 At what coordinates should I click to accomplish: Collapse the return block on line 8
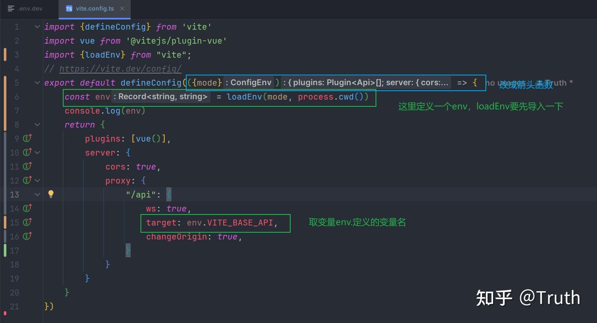pyautogui.click(x=37, y=125)
